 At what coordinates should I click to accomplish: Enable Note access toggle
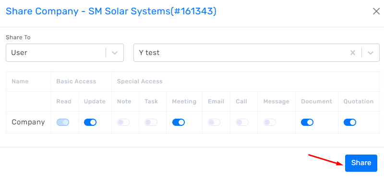pos(123,122)
